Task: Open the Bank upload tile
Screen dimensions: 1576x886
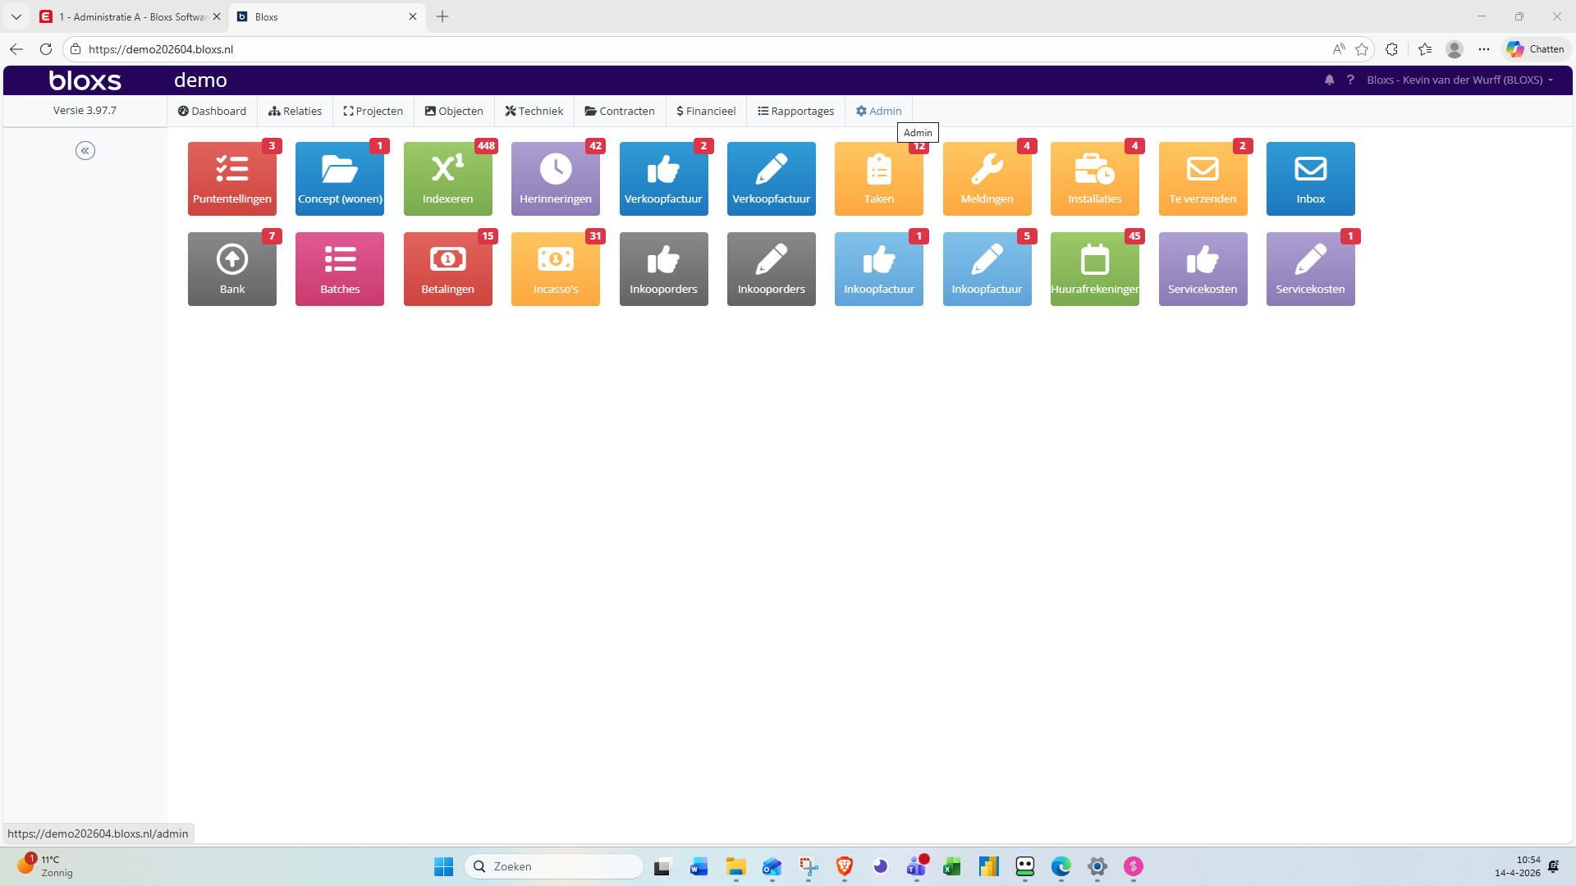Action: (x=231, y=269)
